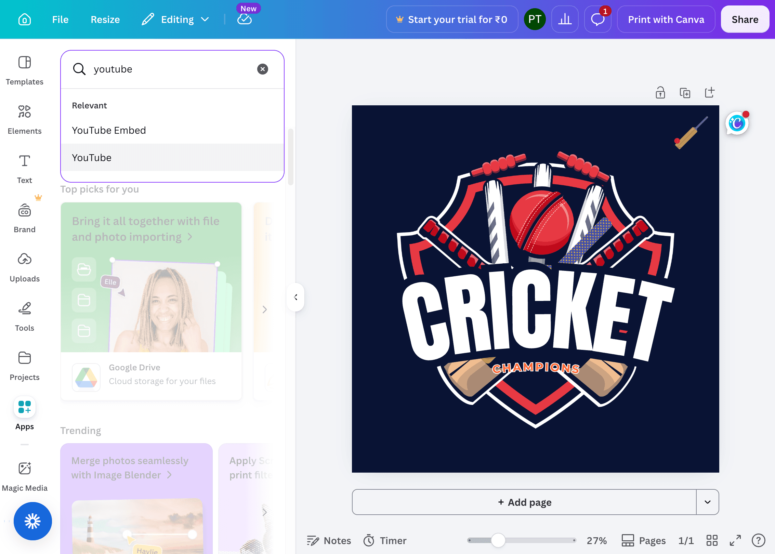Open the Tools panel
Viewport: 775px width, 554px height.
click(25, 317)
